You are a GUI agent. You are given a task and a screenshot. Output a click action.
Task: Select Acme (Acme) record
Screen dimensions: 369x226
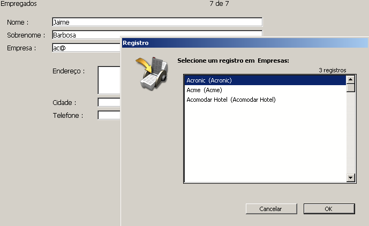click(x=204, y=90)
